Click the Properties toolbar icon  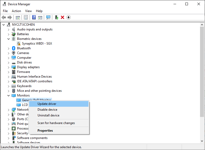[x=26, y=17]
